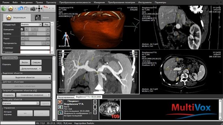Open the Режим menu

[x=6, y=2]
